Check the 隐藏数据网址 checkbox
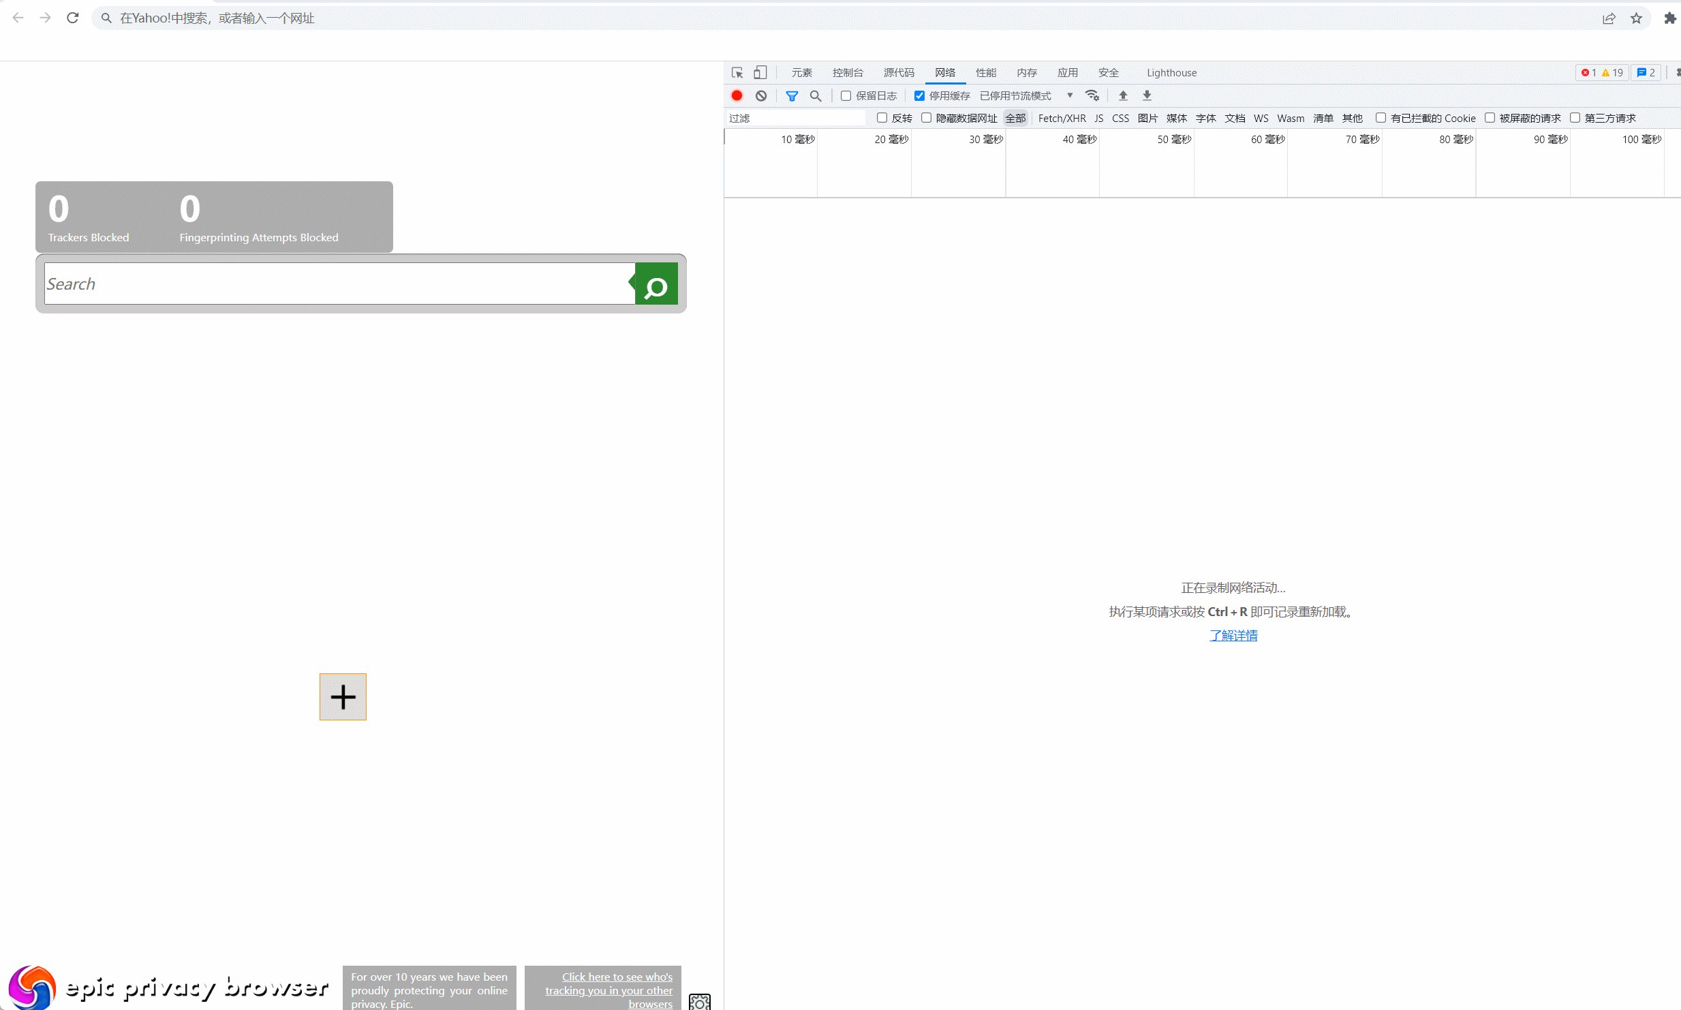 point(926,118)
